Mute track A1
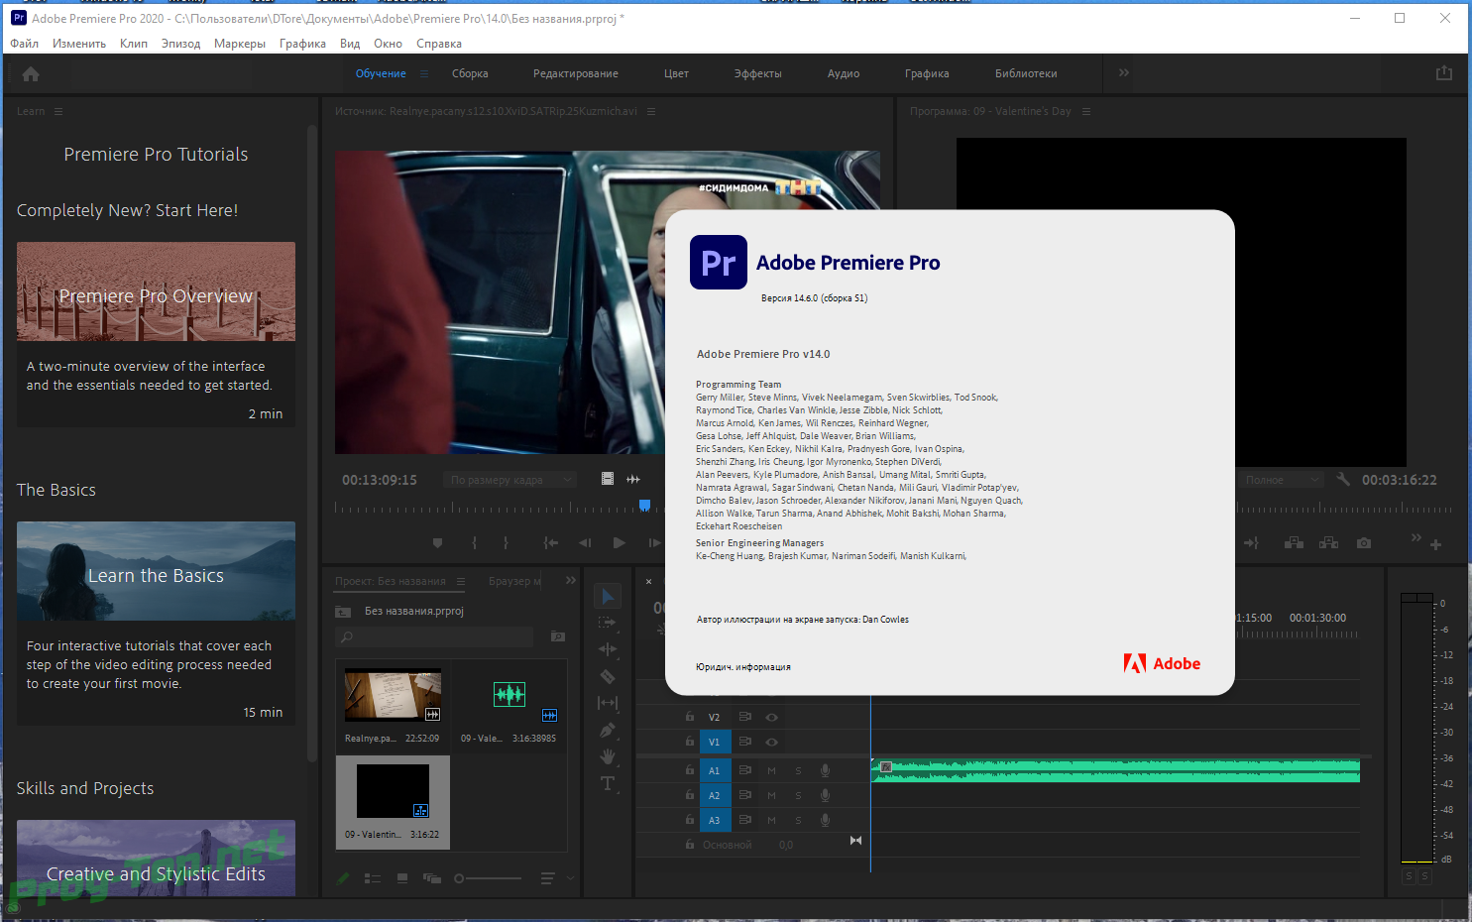The height and width of the screenshot is (922, 1472). point(771,770)
